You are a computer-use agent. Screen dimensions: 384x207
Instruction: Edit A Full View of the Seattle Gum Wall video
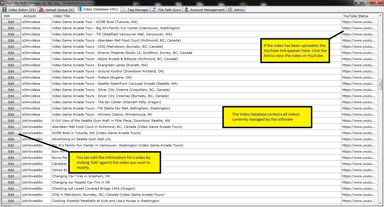point(11,121)
